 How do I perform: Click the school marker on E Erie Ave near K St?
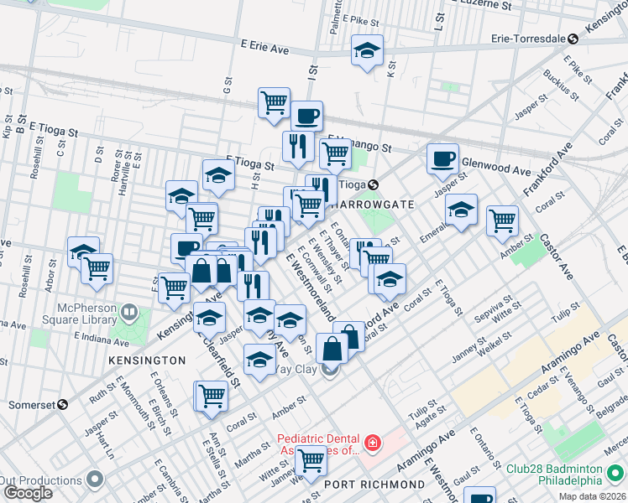(367, 51)
